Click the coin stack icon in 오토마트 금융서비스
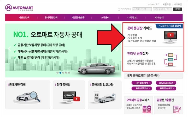This screenshot has width=188, height=117. pyautogui.click(x=146, y=109)
